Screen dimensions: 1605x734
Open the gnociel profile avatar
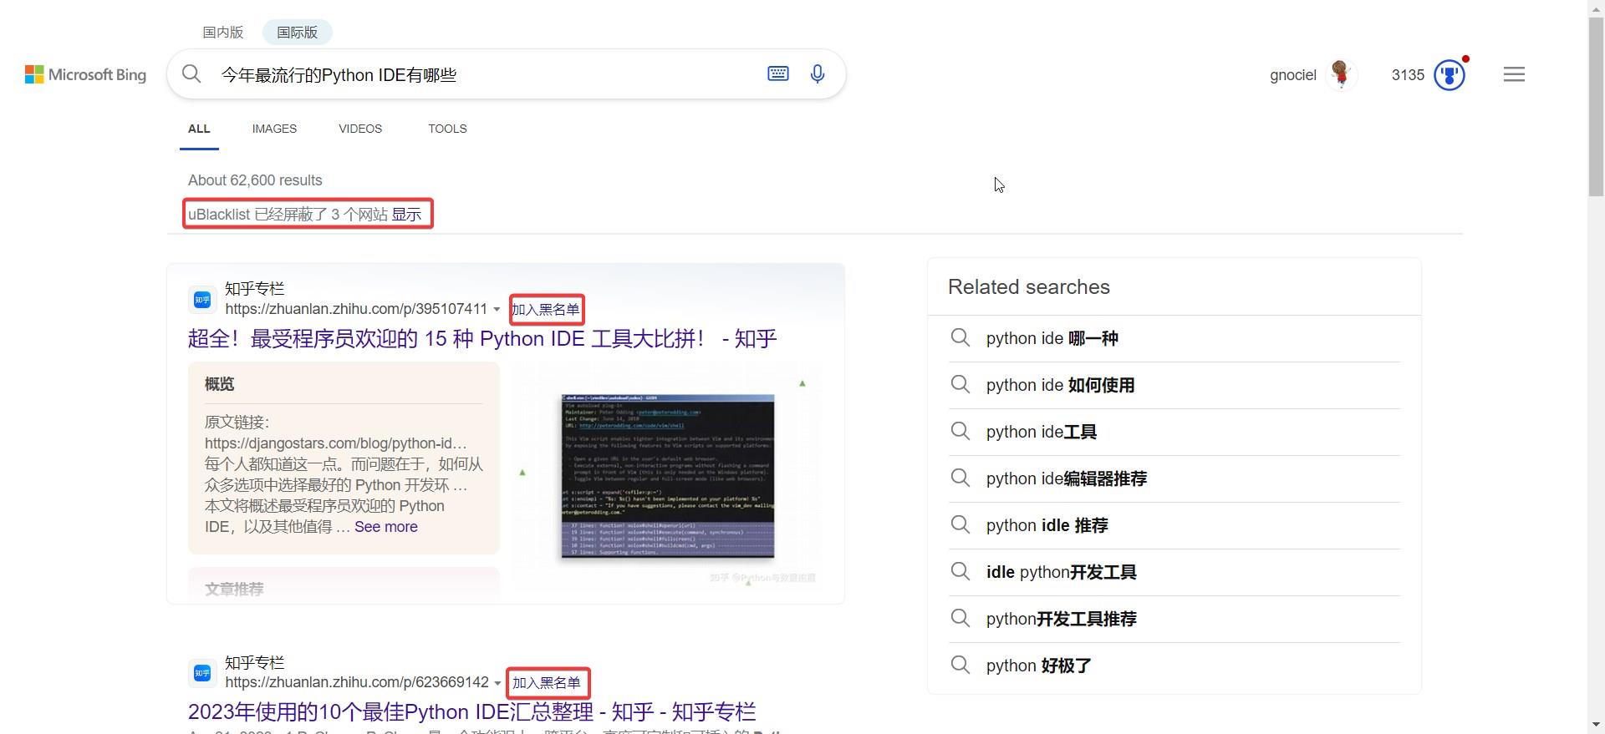click(1341, 74)
